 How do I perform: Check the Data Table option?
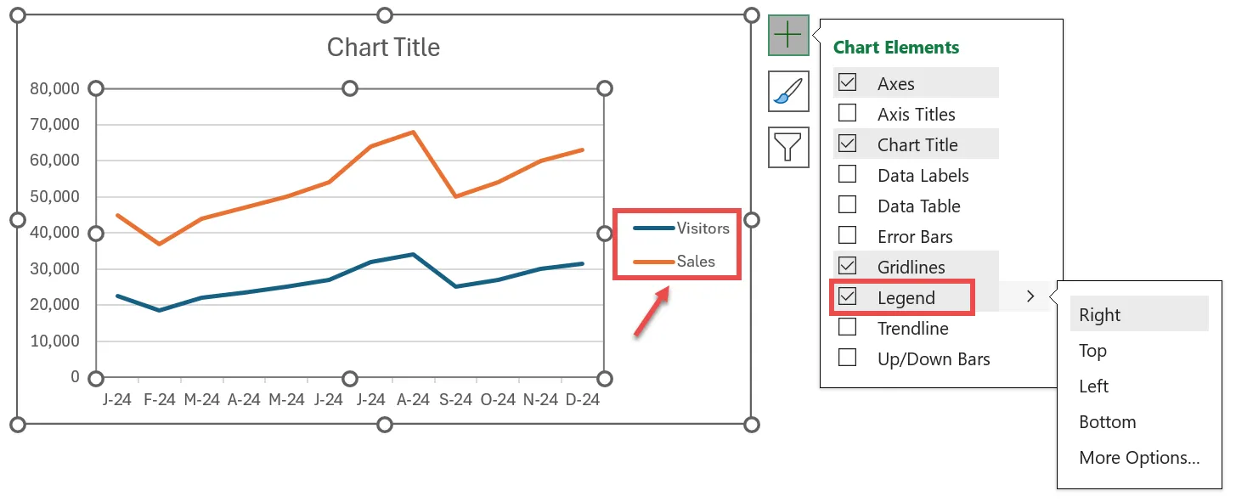tap(847, 206)
